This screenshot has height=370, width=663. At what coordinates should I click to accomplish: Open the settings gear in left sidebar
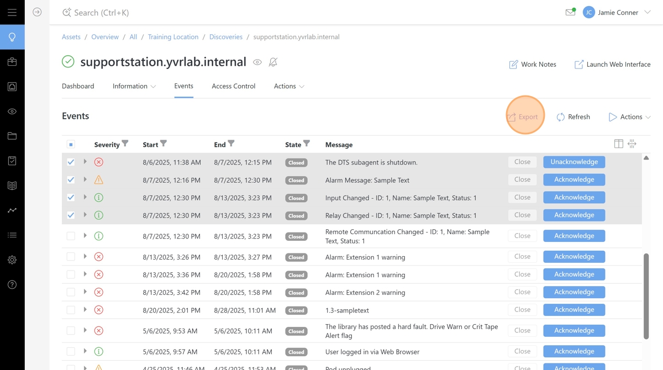coord(12,260)
